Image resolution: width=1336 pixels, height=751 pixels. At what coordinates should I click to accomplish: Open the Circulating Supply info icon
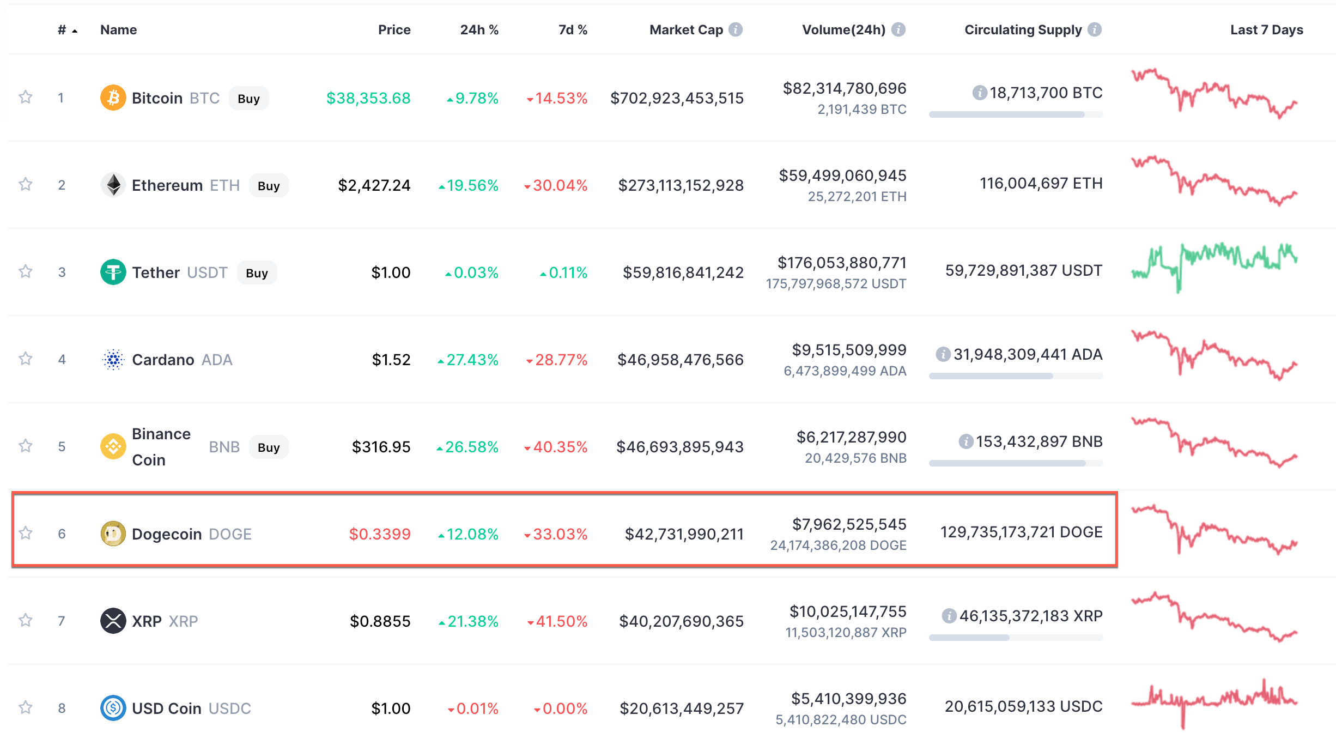point(1094,29)
